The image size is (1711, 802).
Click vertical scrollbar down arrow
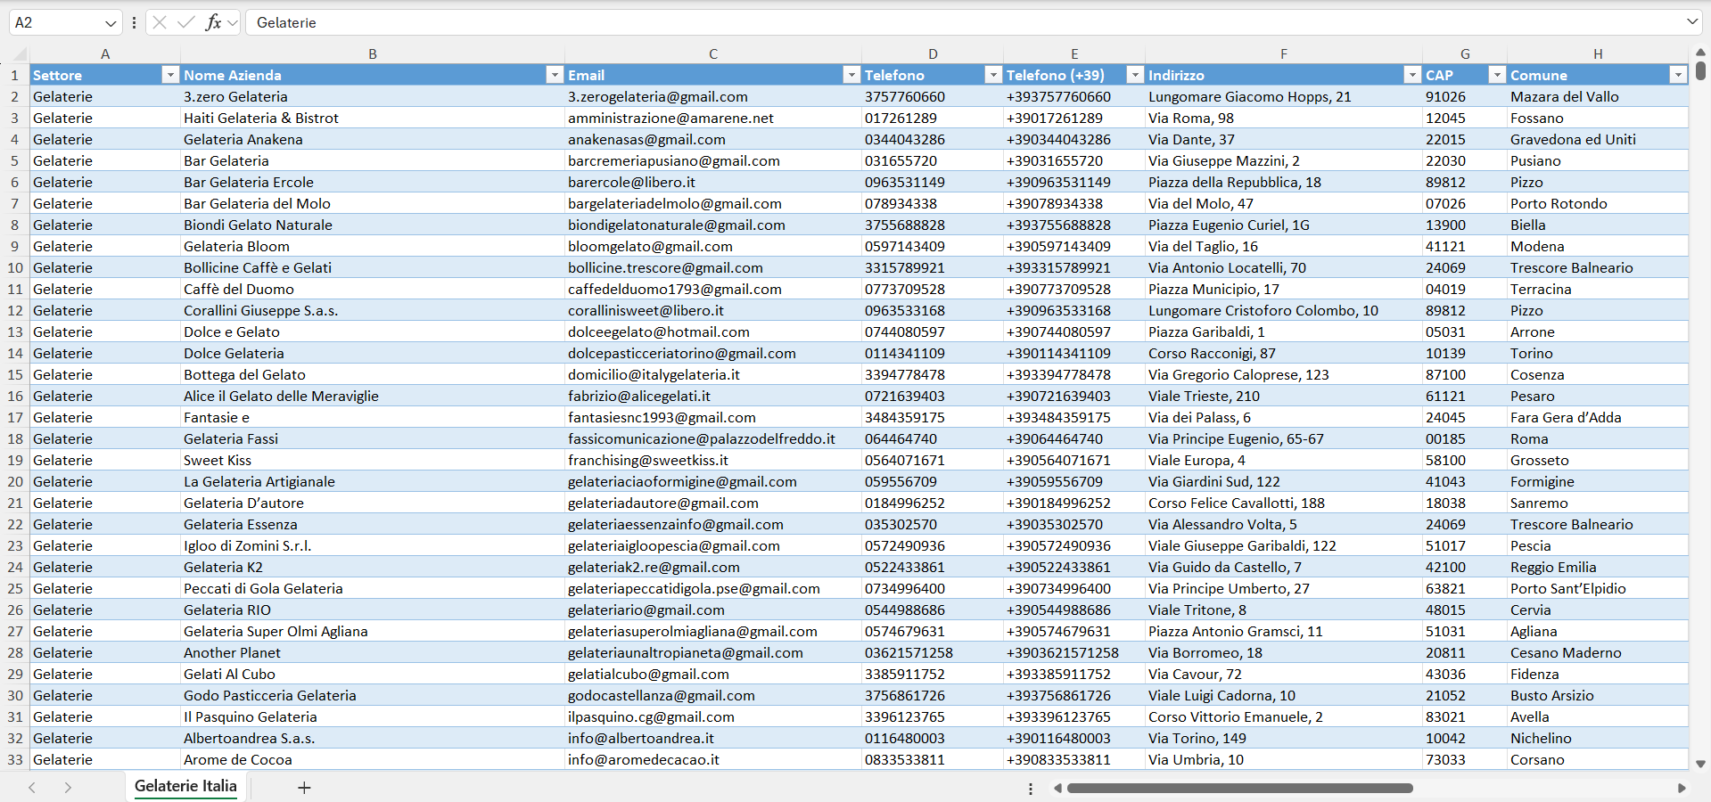point(1700,764)
